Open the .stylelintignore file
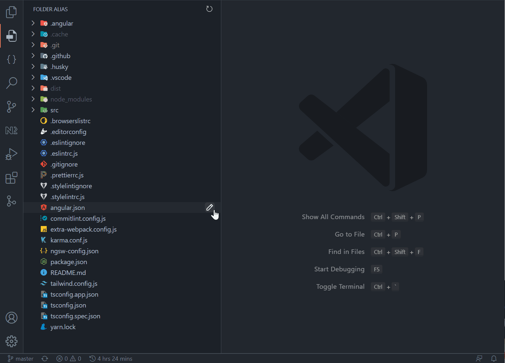The width and height of the screenshot is (505, 363). 122,186
